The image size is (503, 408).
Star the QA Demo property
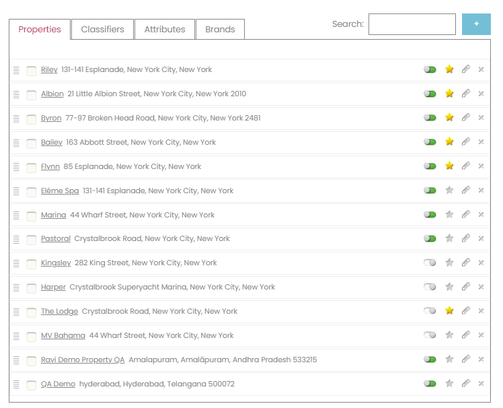(449, 383)
